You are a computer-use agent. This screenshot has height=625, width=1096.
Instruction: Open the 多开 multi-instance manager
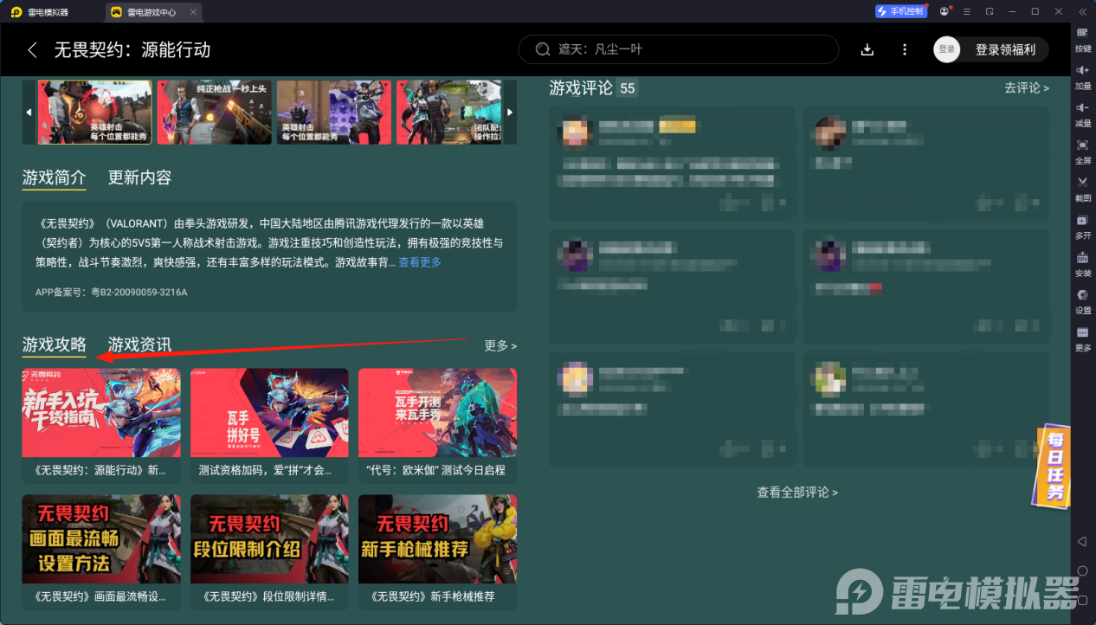(1083, 225)
